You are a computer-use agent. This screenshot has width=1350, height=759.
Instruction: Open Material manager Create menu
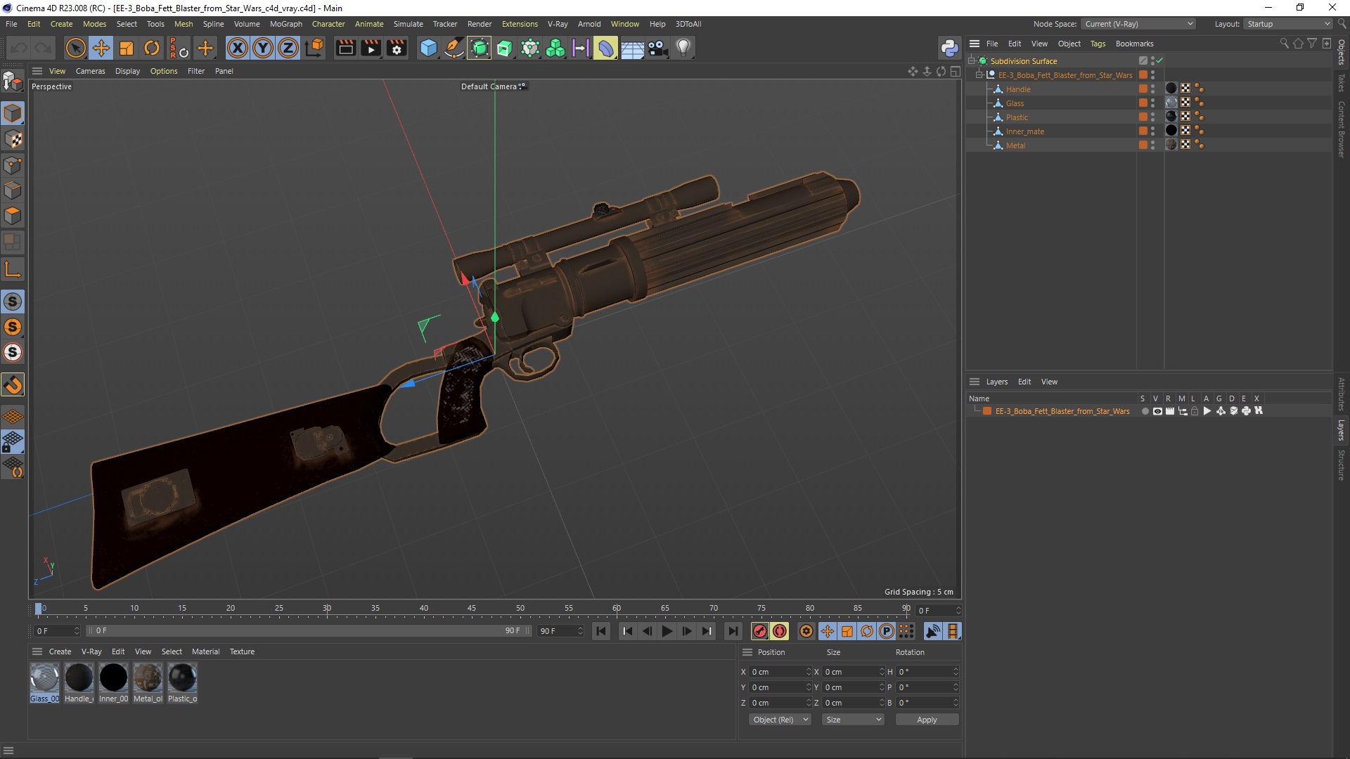pyautogui.click(x=60, y=651)
